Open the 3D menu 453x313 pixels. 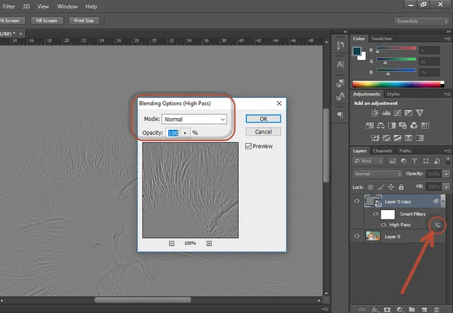tap(26, 7)
